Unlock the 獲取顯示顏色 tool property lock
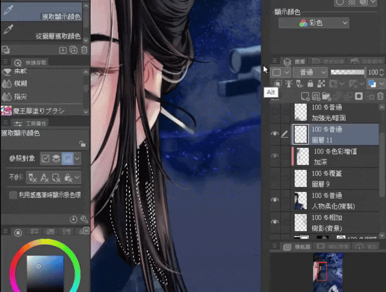This screenshot has width=386, height=292. coord(83,144)
